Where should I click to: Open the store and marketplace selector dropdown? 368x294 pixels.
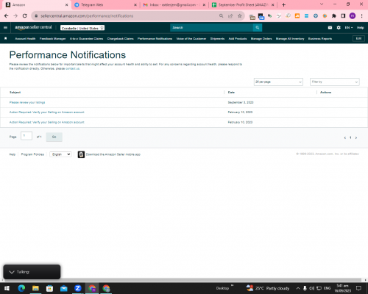82,28
